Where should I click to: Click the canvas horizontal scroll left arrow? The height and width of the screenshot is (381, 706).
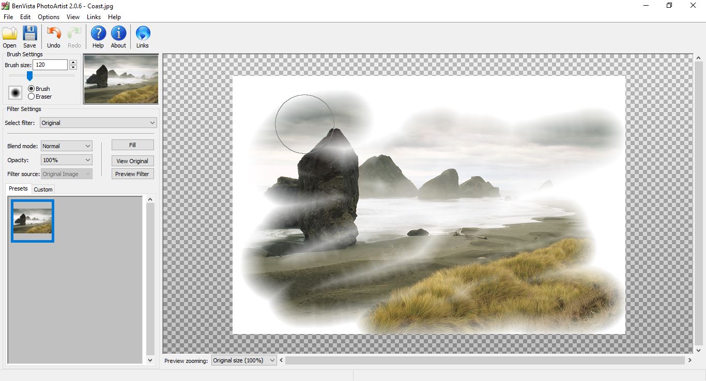[281, 360]
